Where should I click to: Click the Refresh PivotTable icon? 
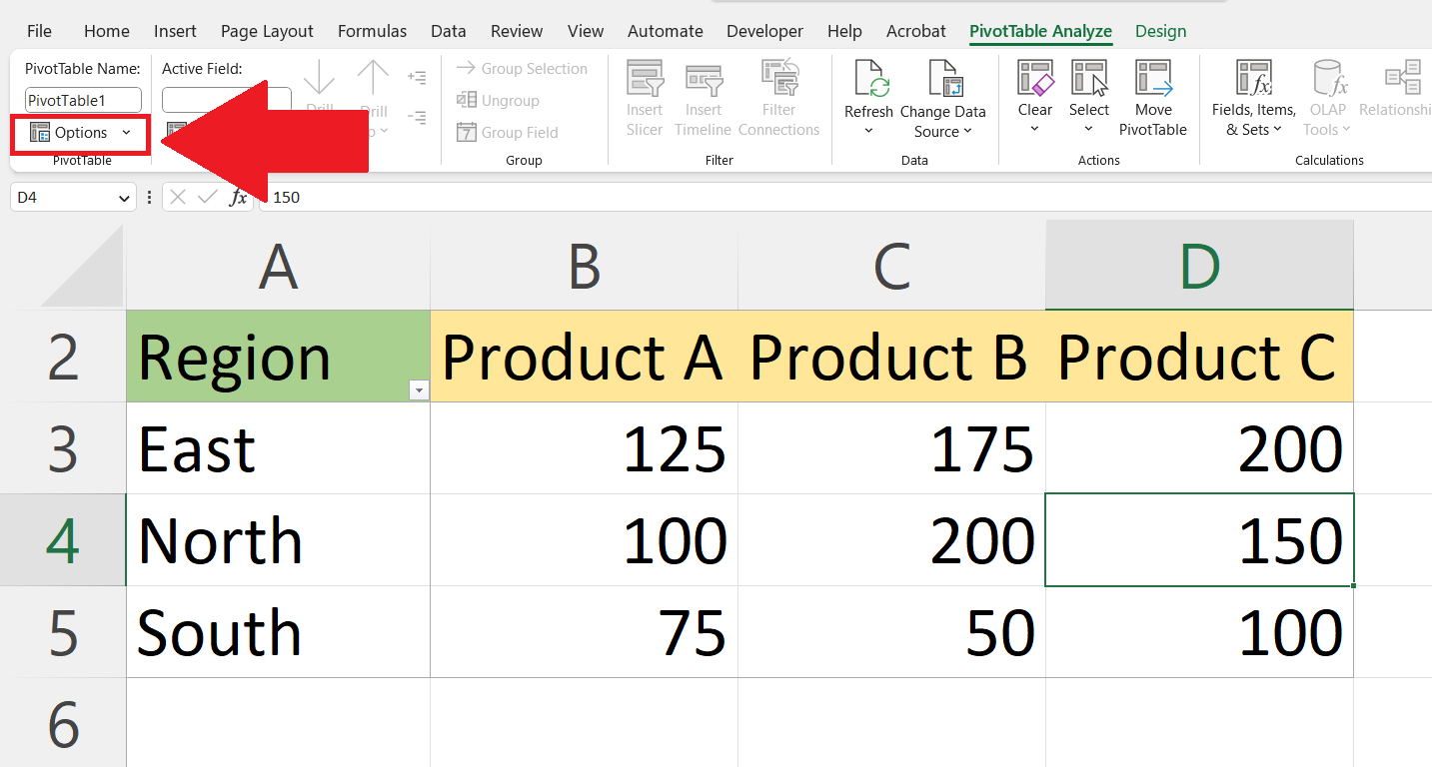[x=867, y=80]
